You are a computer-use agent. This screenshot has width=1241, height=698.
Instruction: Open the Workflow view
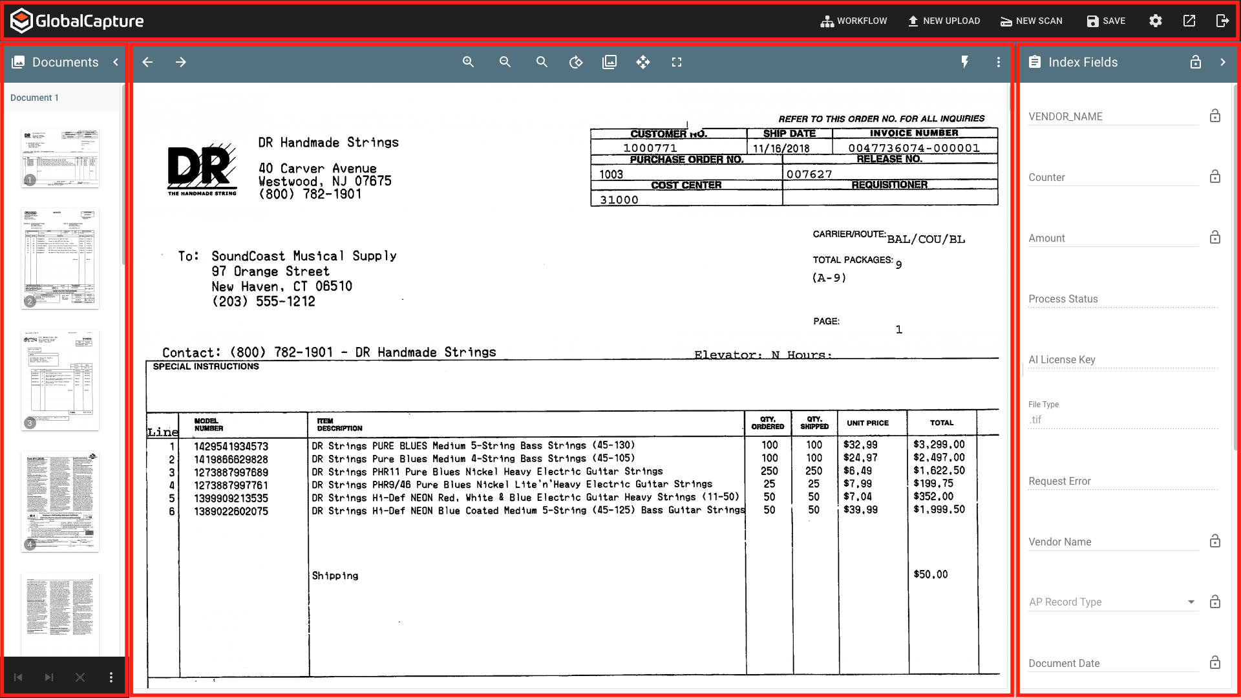click(x=854, y=21)
